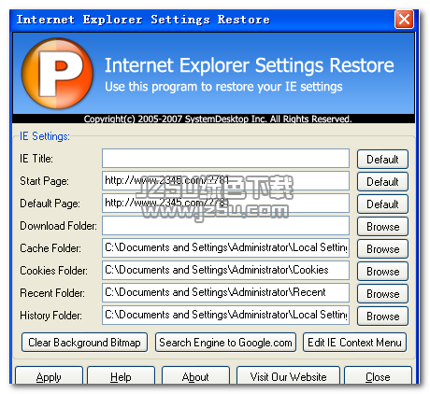Browse for the Cache Folder
This screenshot has width=430, height=394.
click(382, 249)
